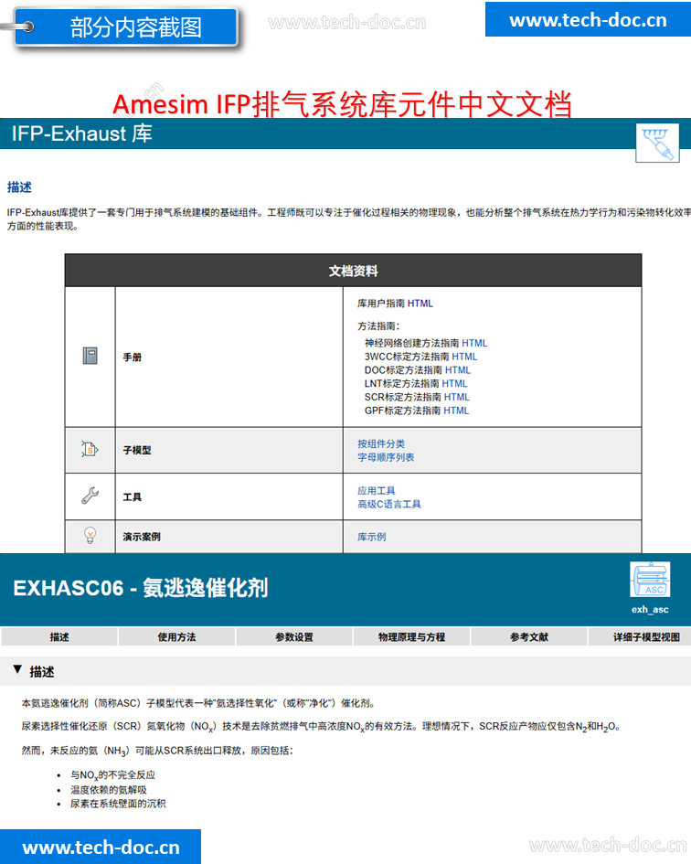Open LNT标定方法指南 HTML link

coord(454,383)
